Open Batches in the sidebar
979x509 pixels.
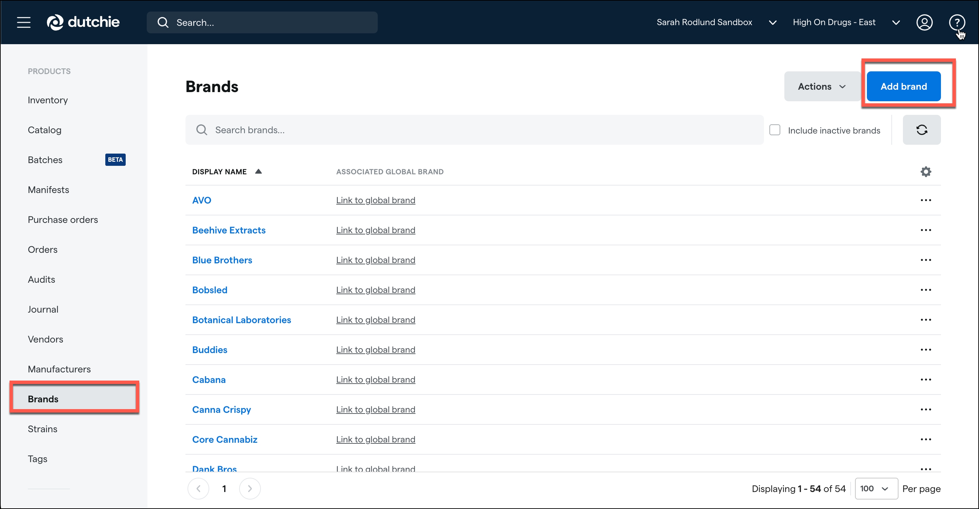click(x=45, y=160)
